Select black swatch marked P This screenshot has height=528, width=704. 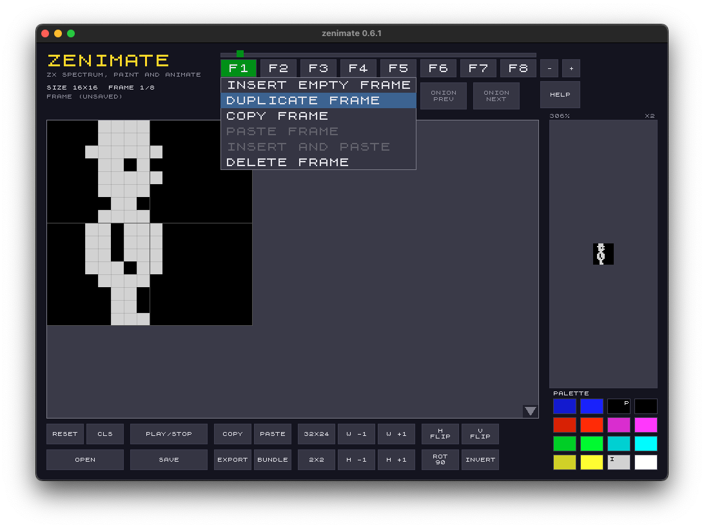619,406
